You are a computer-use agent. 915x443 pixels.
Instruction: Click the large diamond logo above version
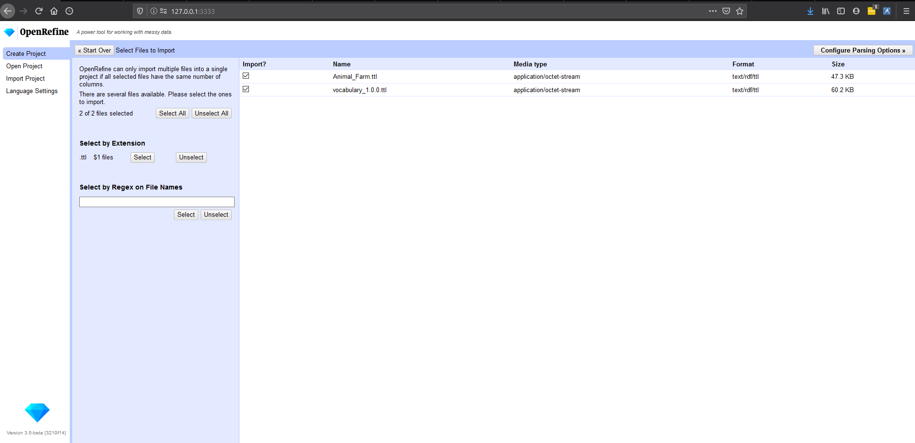(37, 412)
